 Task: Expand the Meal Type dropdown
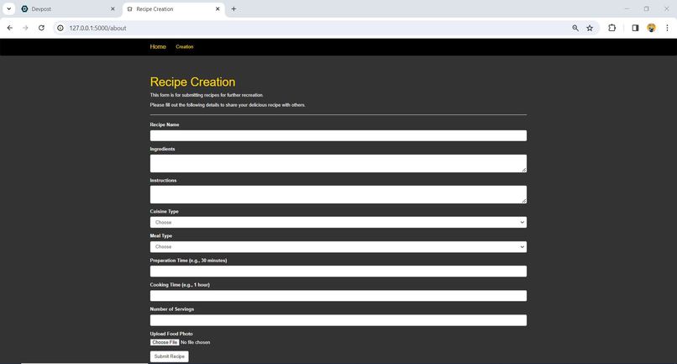coord(338,247)
